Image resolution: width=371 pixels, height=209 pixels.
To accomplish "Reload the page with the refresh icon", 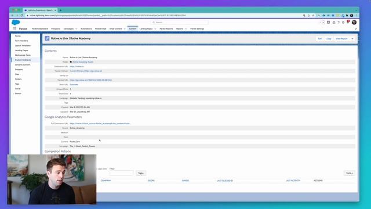I will 22,16.
